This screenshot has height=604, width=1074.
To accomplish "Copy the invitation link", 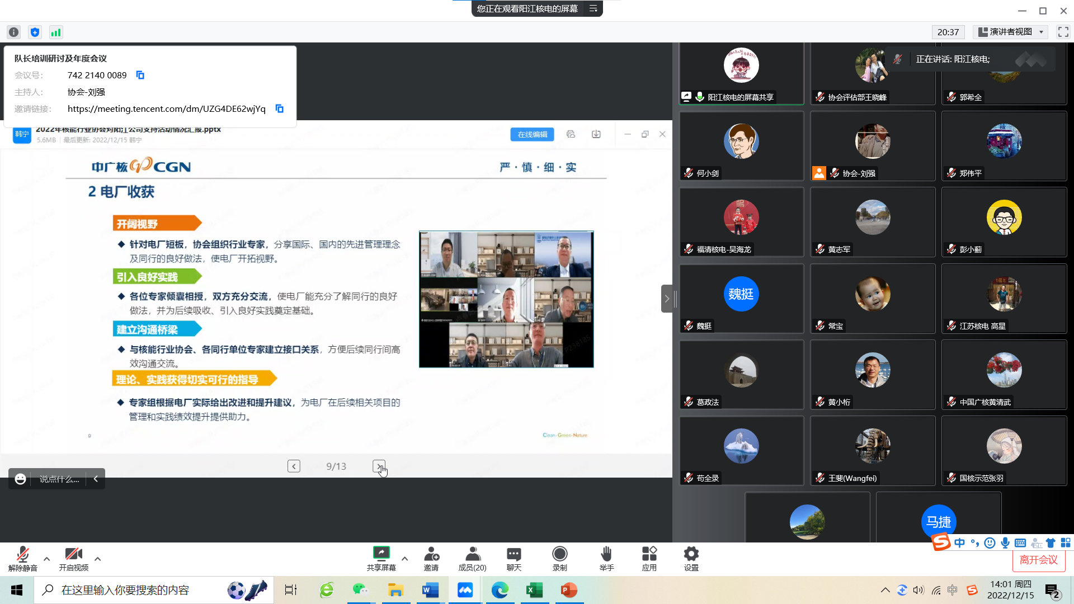I will click(280, 108).
